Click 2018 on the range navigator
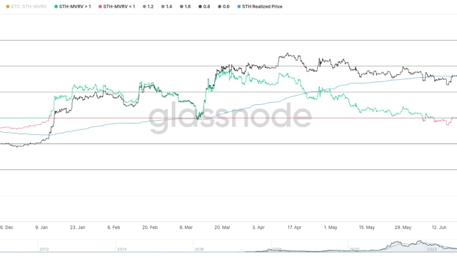457x257 pixels. pyautogui.click(x=276, y=249)
